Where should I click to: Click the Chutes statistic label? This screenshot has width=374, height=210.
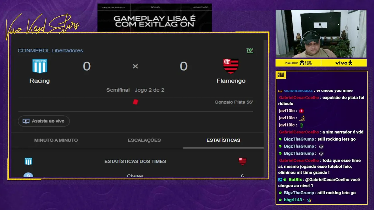click(135, 176)
